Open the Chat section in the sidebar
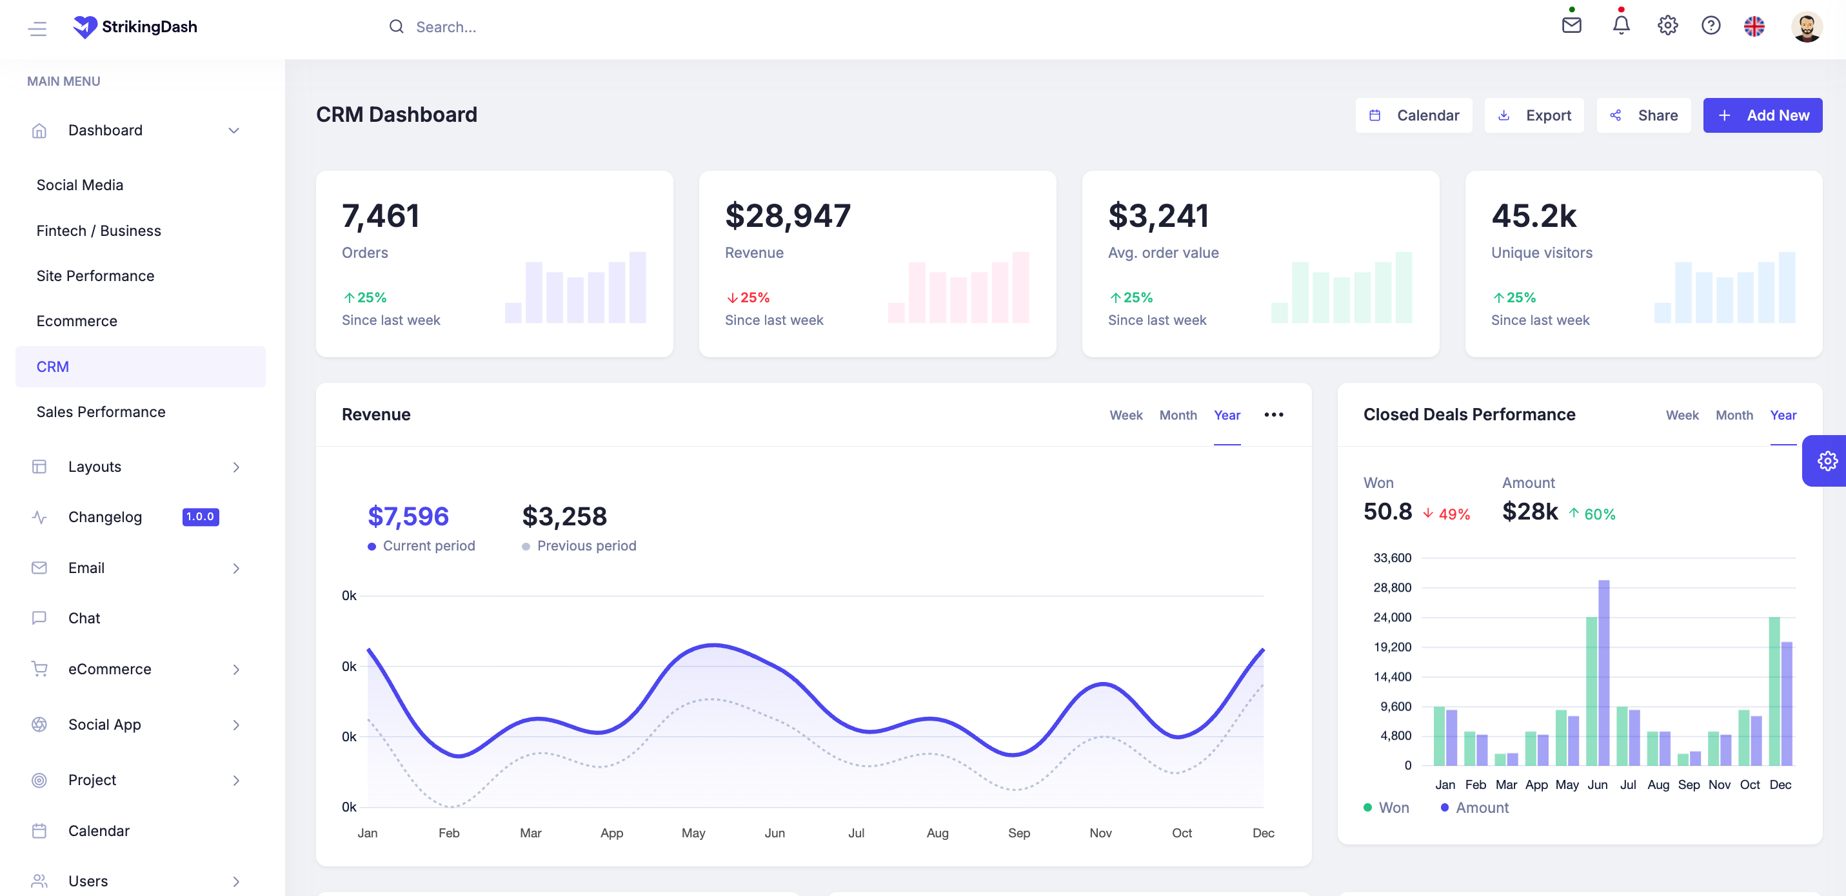Viewport: 1846px width, 896px height. pyautogui.click(x=84, y=618)
